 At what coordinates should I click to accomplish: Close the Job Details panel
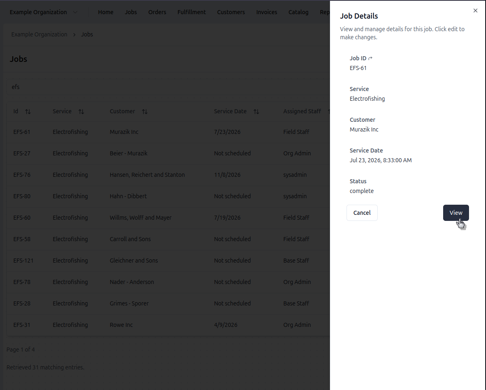click(475, 11)
